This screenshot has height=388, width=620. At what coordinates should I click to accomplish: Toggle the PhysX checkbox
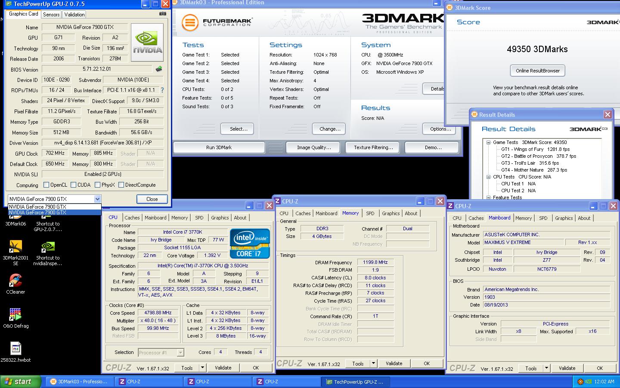(x=98, y=185)
